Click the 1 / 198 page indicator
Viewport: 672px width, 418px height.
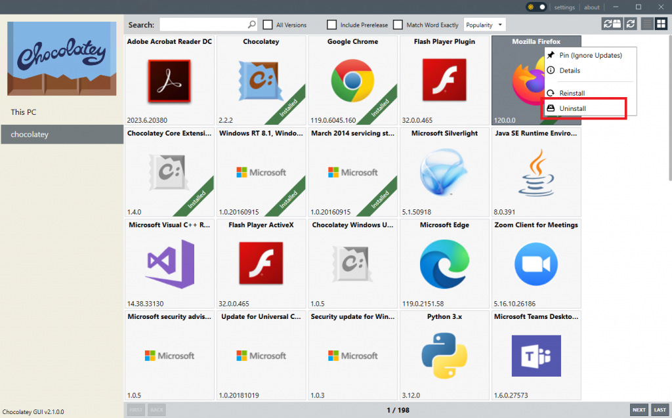[398, 410]
